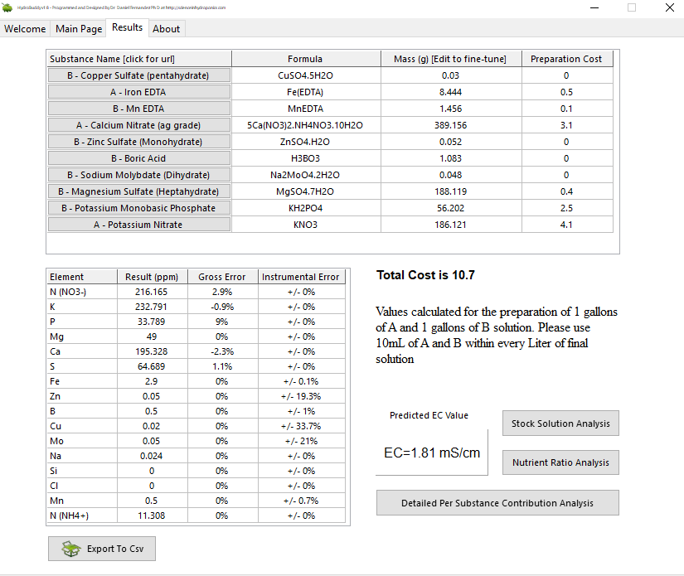This screenshot has height=576, width=684.
Task: Close the HydroBuddy window
Action: tap(670, 7)
